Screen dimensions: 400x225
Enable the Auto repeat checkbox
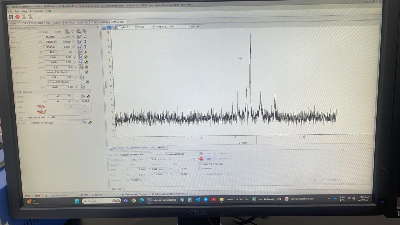(x=200, y=168)
